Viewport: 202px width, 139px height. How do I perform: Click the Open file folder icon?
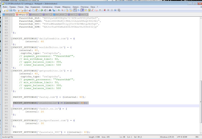click(x=7, y=10)
